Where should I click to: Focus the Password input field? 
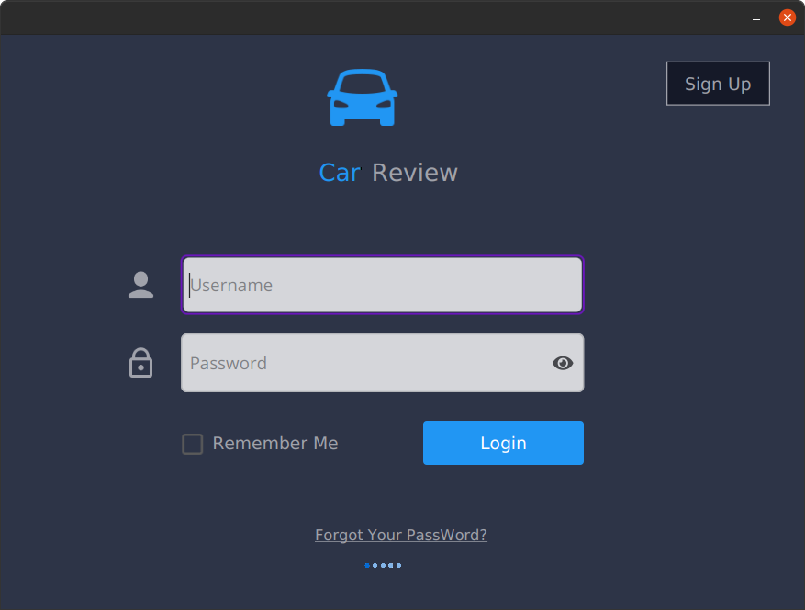[x=383, y=363]
